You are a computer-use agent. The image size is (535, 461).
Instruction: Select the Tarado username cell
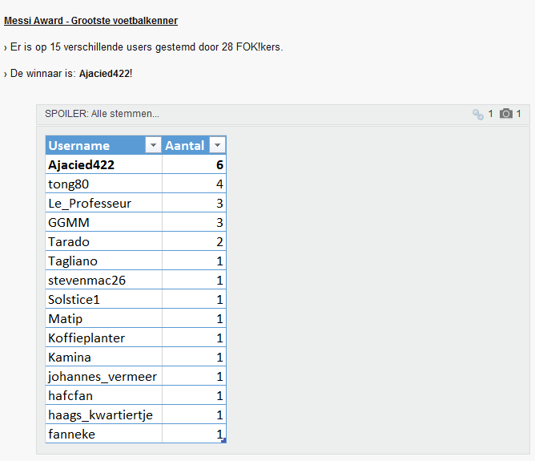104,242
